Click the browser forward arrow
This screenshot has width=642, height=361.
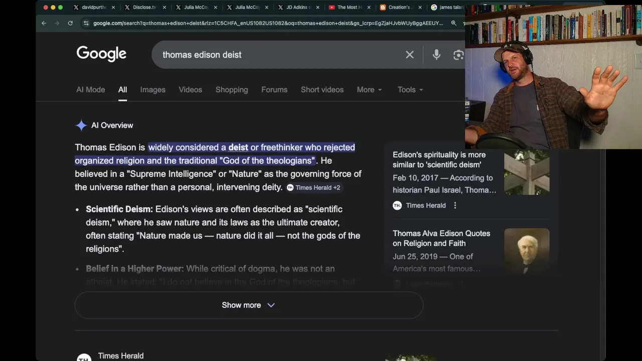point(57,23)
